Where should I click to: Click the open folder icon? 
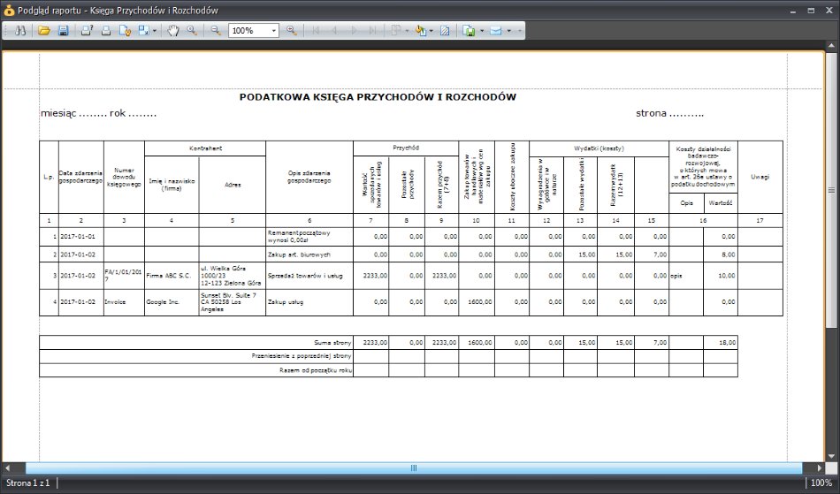(44, 31)
